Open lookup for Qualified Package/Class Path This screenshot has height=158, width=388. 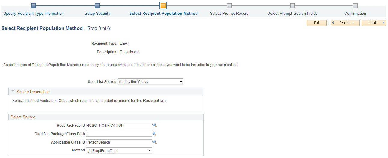[155, 134]
